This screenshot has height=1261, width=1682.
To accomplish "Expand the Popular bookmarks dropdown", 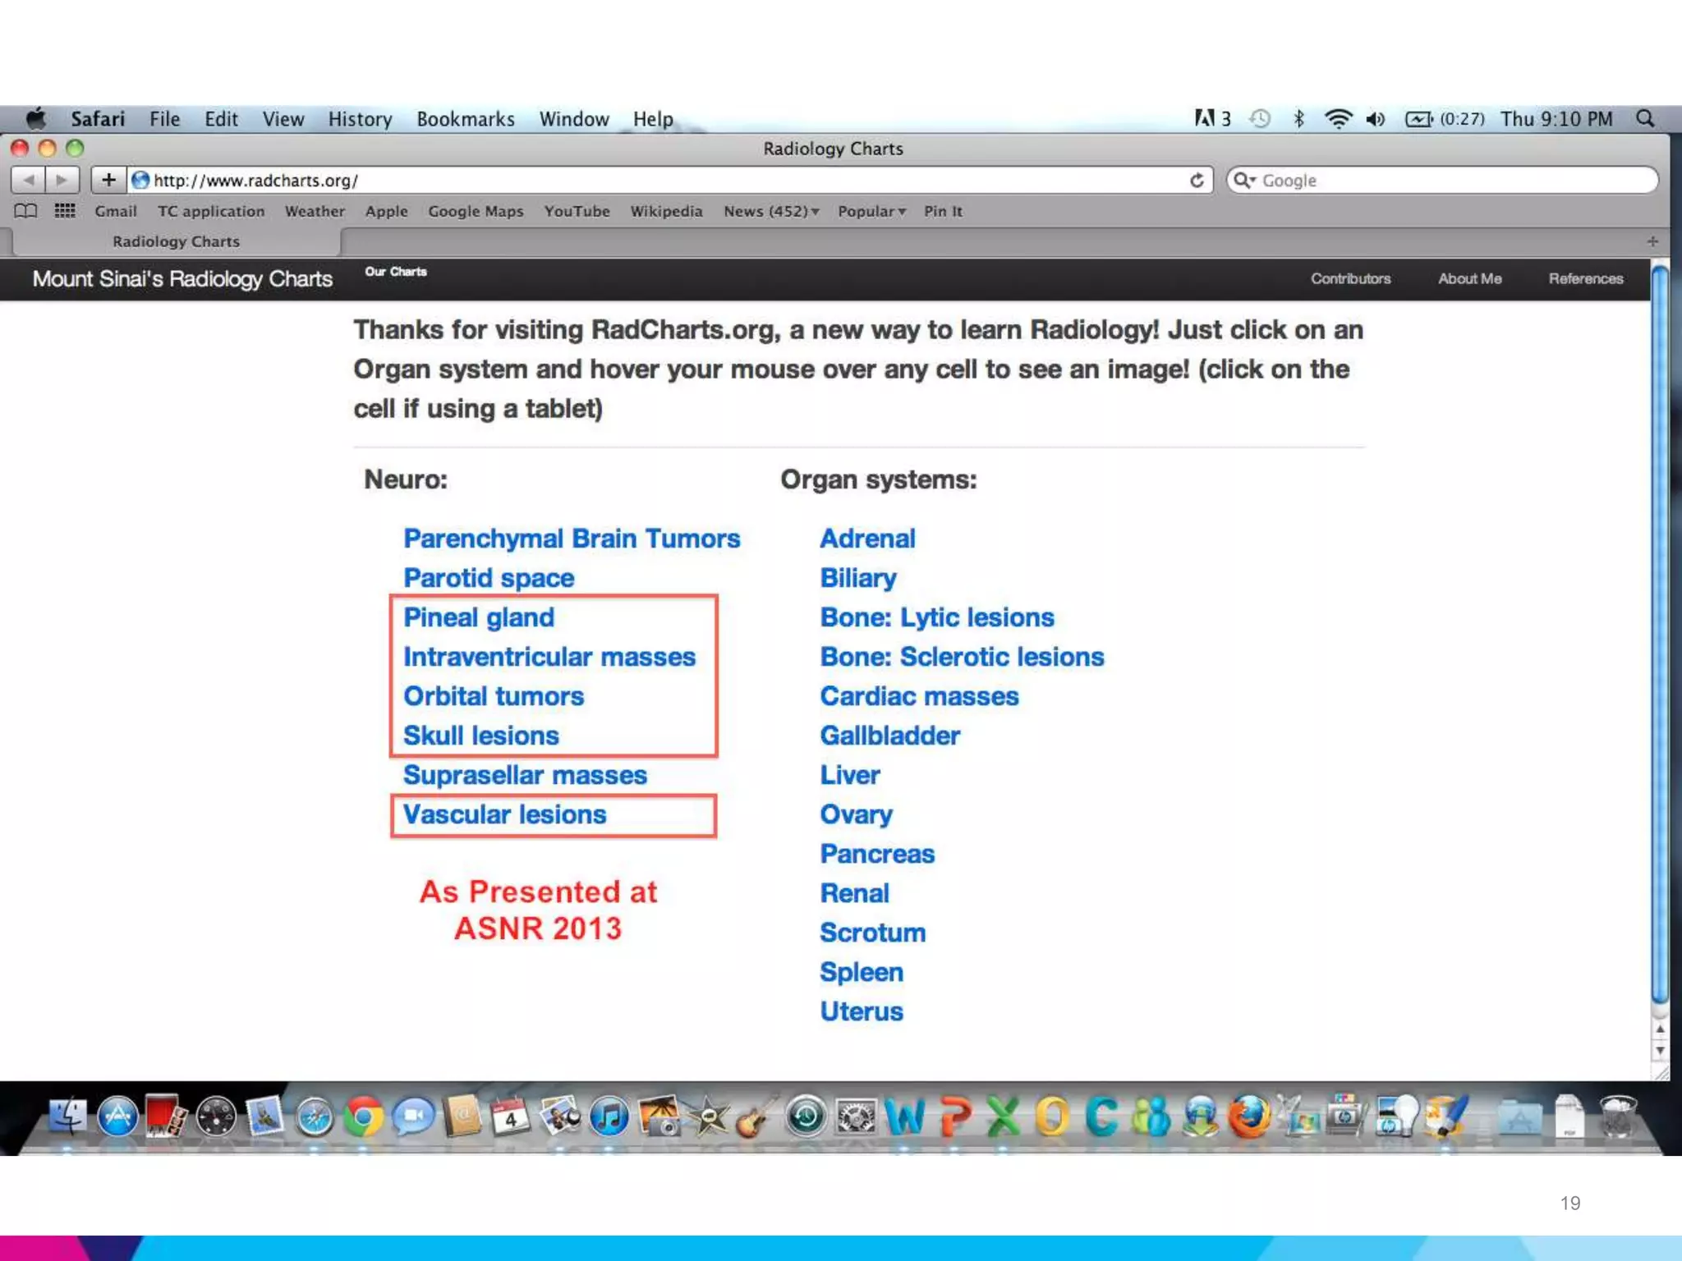I will tap(871, 211).
